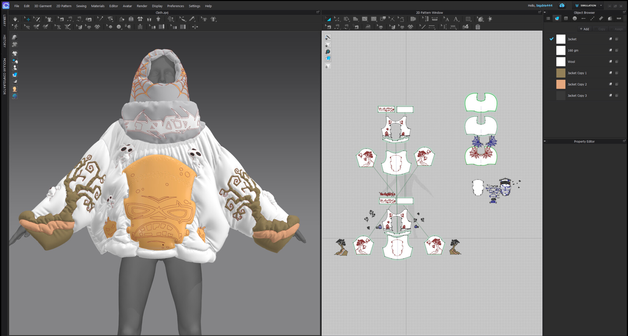The height and width of the screenshot is (336, 628).
Task: Select the Polygon pattern drawing tool
Action: click(x=356, y=20)
